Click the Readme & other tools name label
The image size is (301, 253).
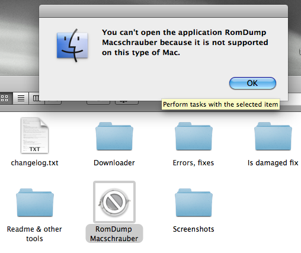(x=34, y=234)
